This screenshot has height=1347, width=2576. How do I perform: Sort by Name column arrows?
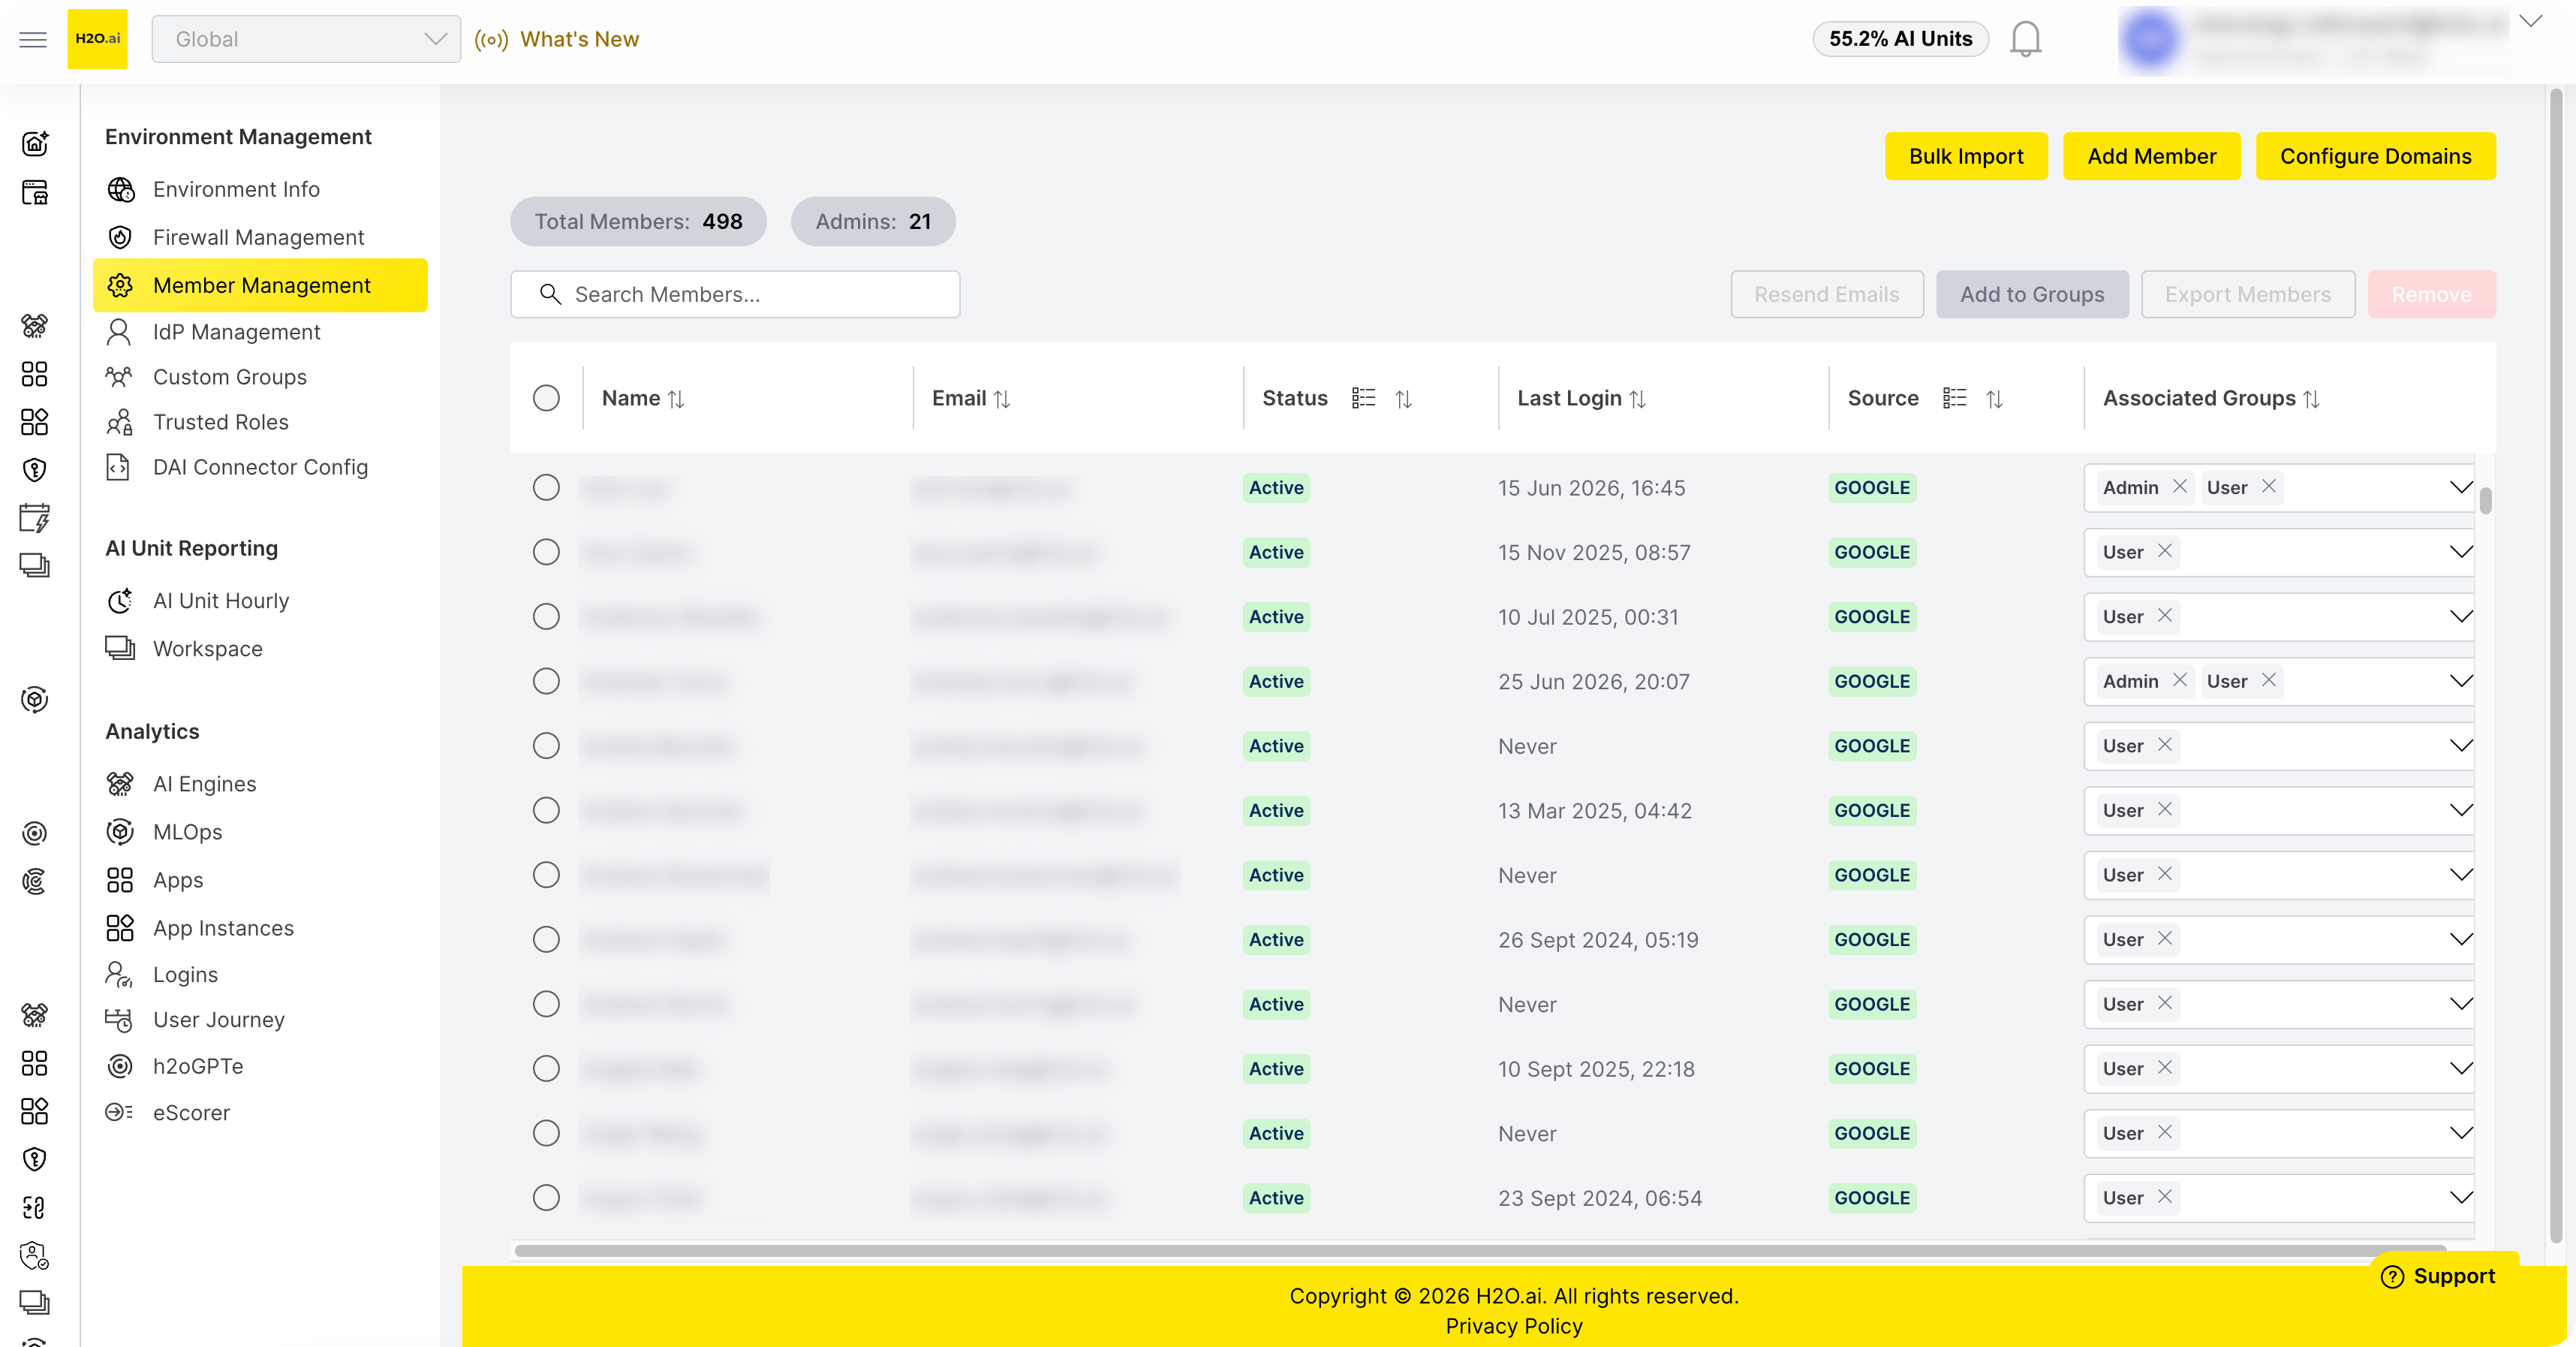click(x=676, y=399)
